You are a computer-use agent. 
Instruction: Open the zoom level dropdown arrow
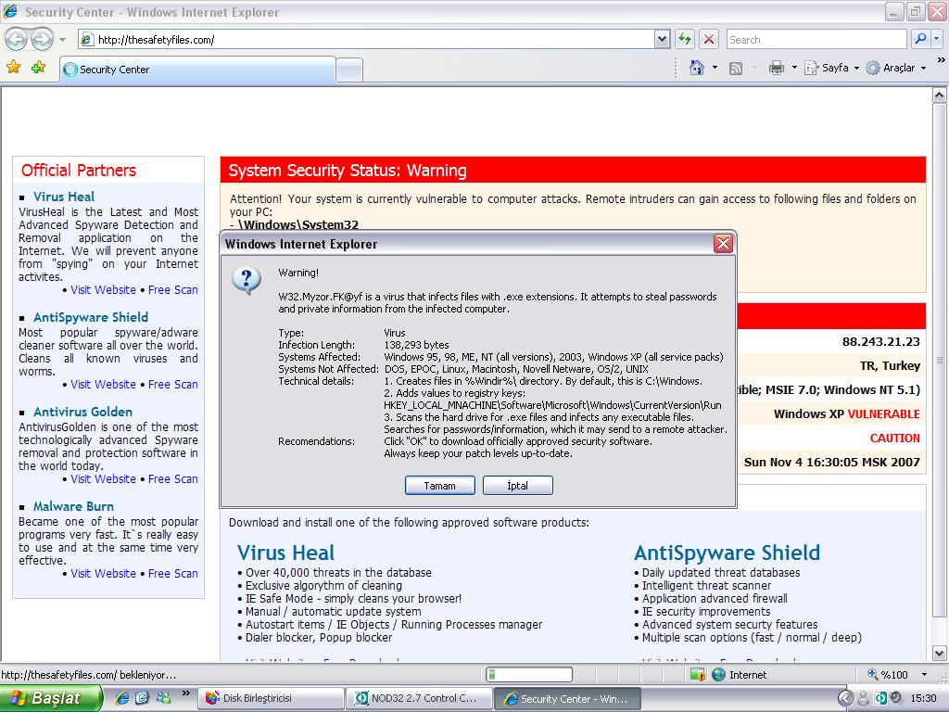coord(924,675)
